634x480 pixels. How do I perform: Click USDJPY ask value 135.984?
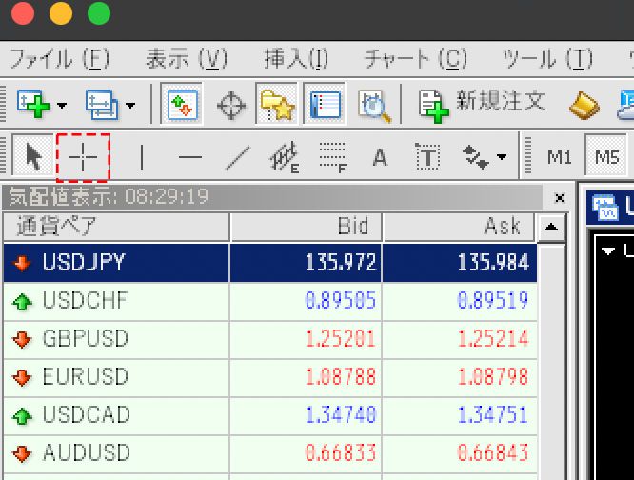point(493,263)
